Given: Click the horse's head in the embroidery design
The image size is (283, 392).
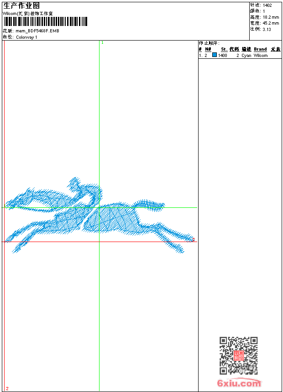Looking at the screenshot, I should click(18, 200).
